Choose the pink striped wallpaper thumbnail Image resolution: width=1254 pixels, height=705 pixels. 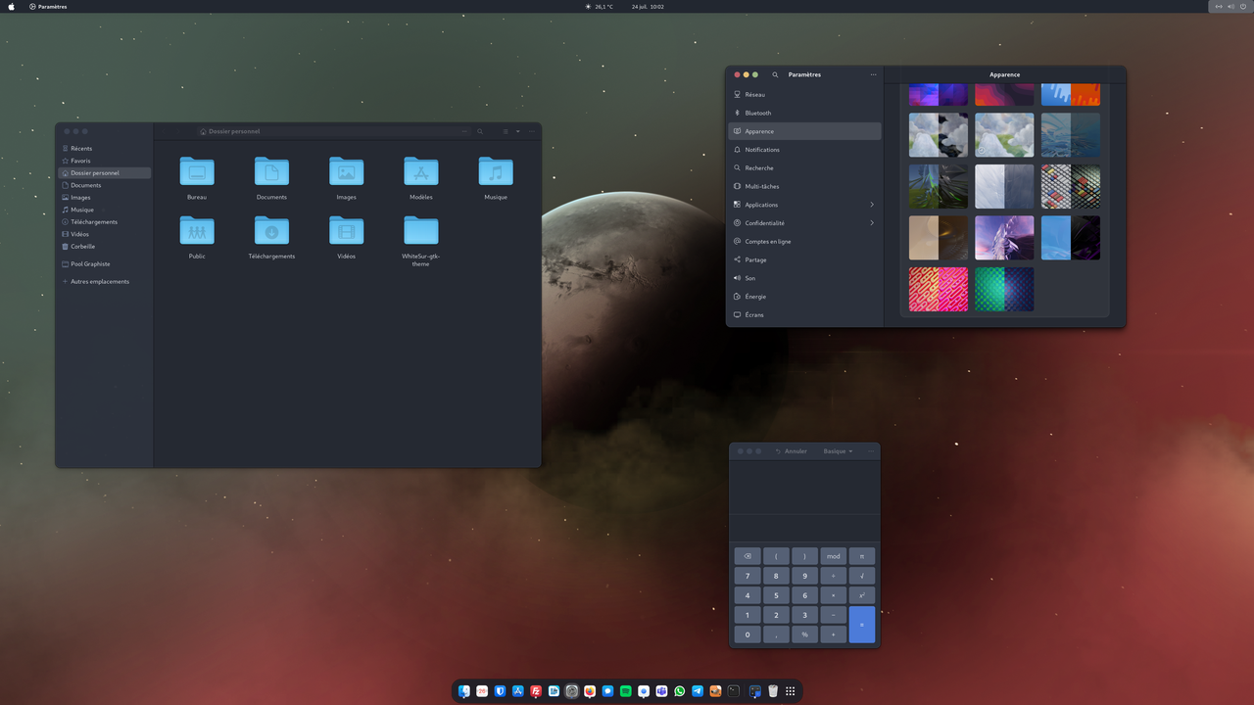click(x=939, y=290)
